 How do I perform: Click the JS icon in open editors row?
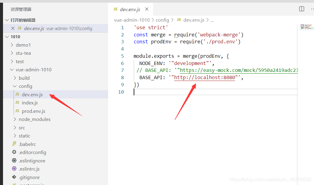[x=20, y=28]
